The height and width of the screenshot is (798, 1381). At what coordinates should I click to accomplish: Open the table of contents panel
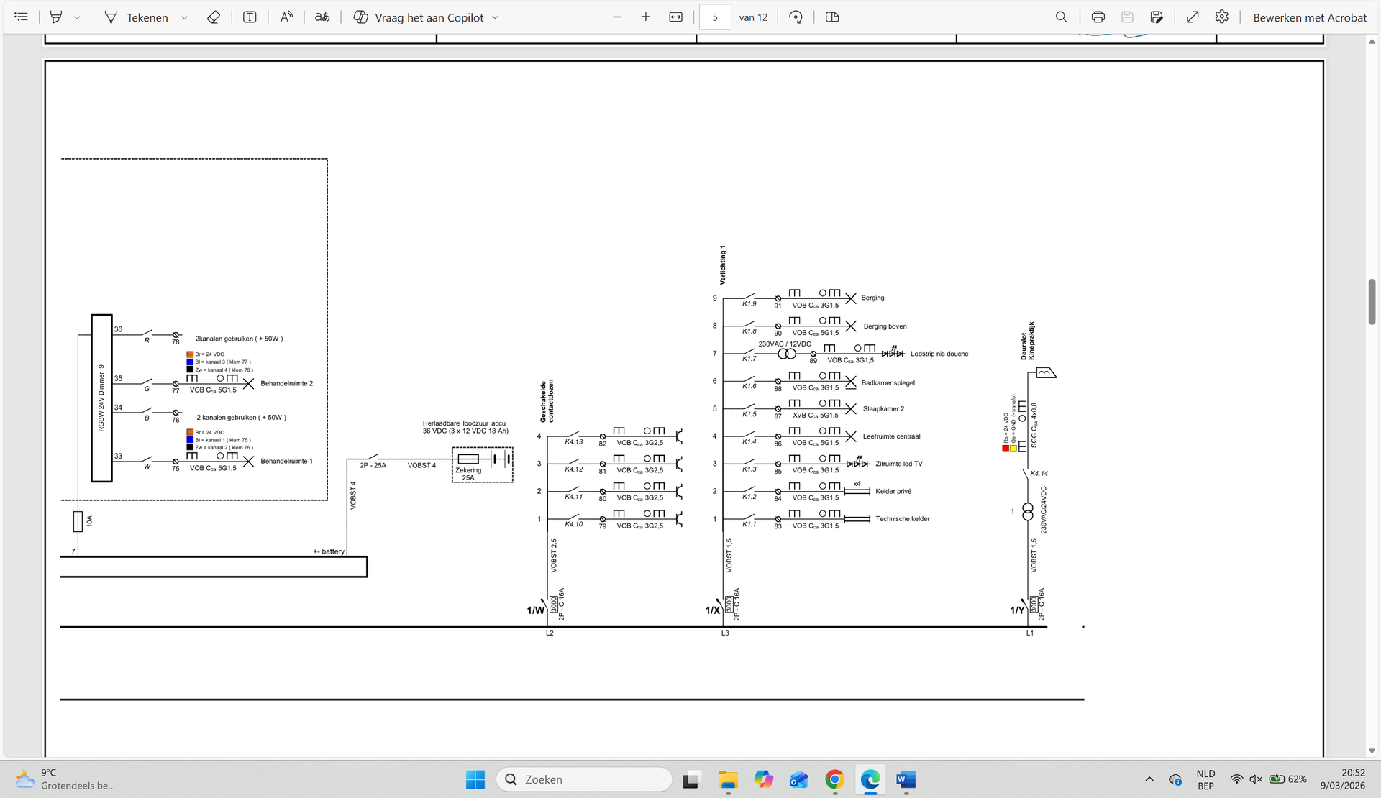21,17
